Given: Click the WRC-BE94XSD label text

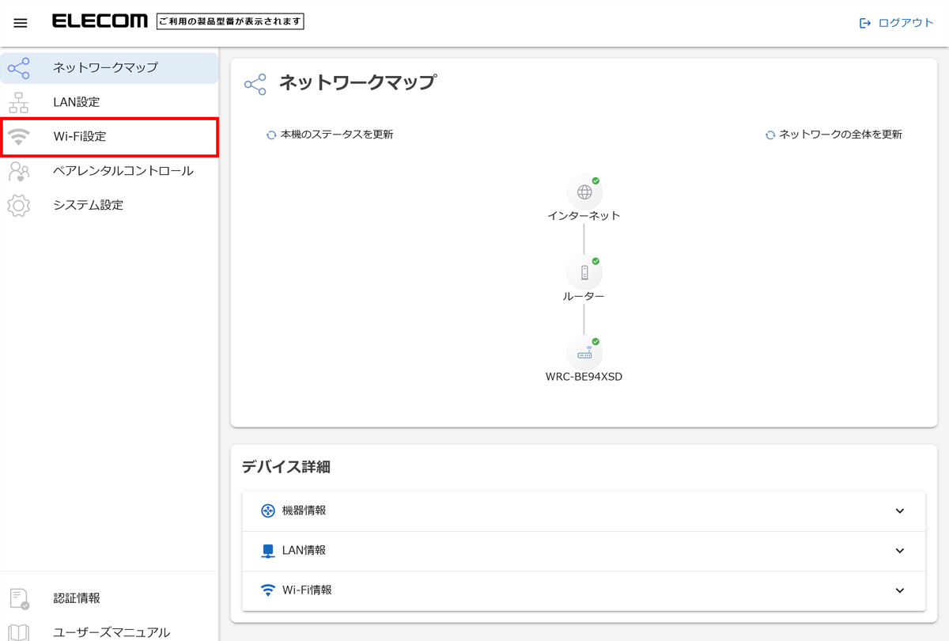Looking at the screenshot, I should coord(584,377).
